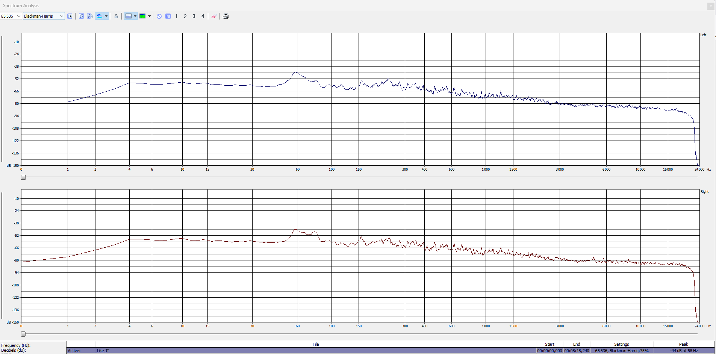The width and height of the screenshot is (716, 354).
Task: Click the Left channel zoom slider handle
Action: pos(23,177)
